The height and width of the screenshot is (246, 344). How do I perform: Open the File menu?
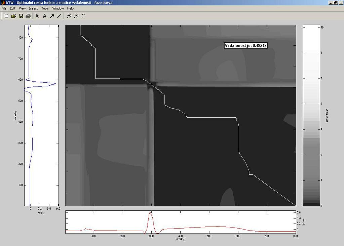[4, 8]
